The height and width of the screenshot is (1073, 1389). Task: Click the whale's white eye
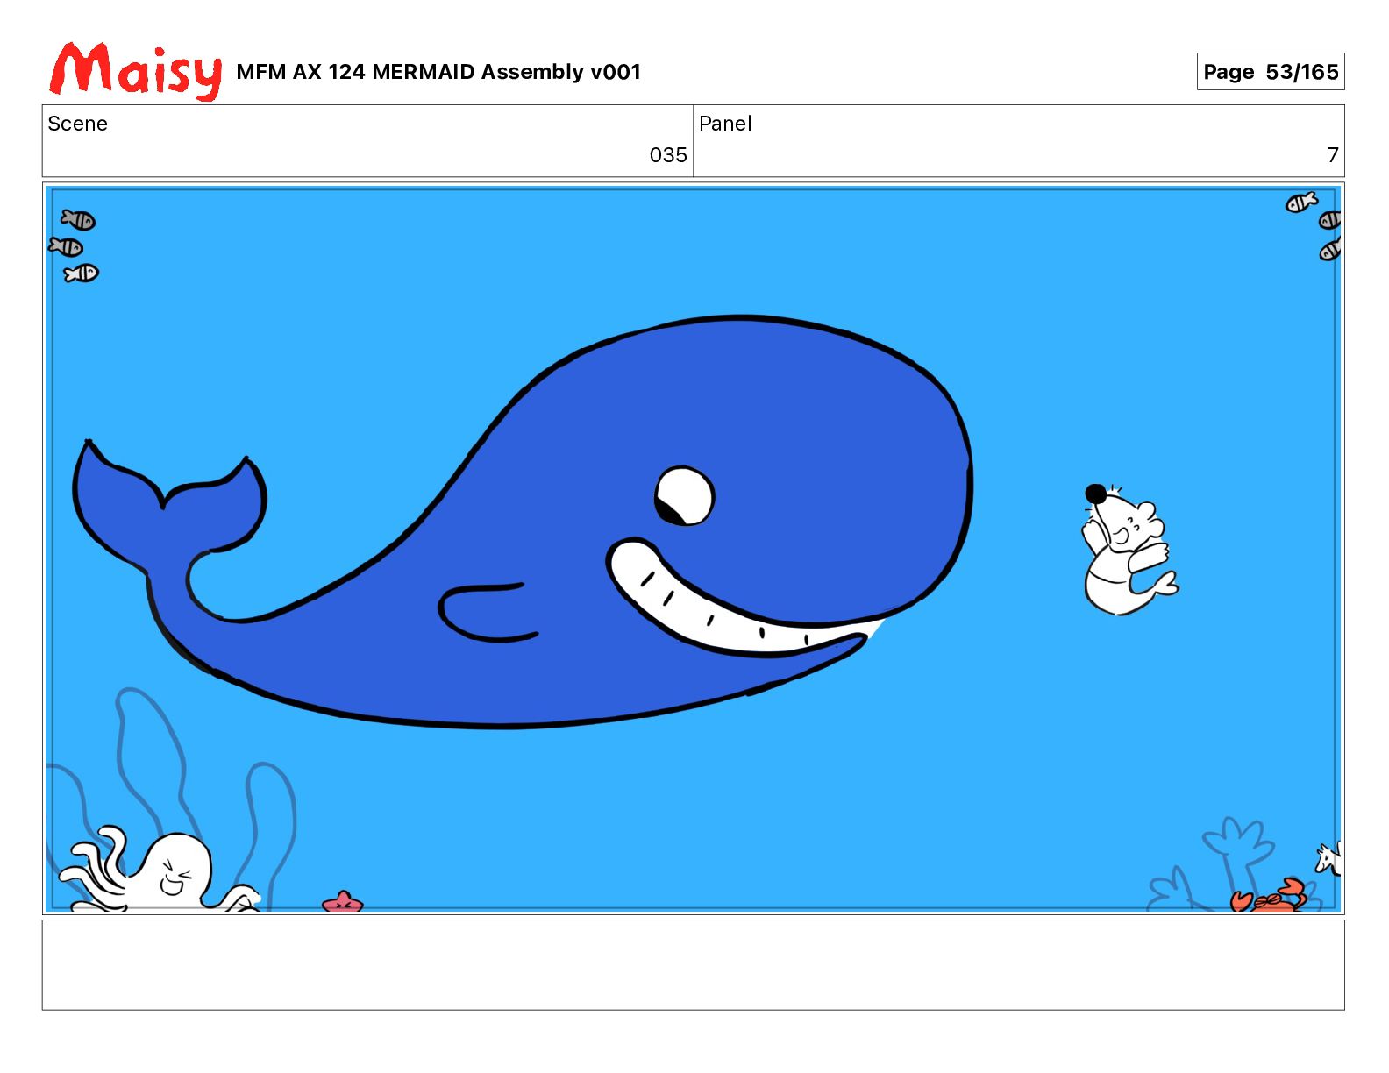[684, 496]
